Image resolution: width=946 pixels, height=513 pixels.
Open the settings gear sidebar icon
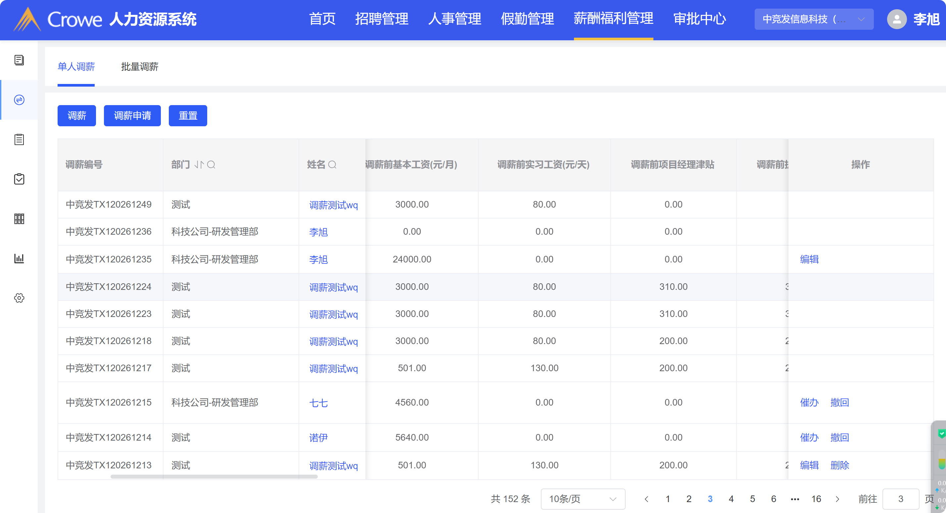19,298
